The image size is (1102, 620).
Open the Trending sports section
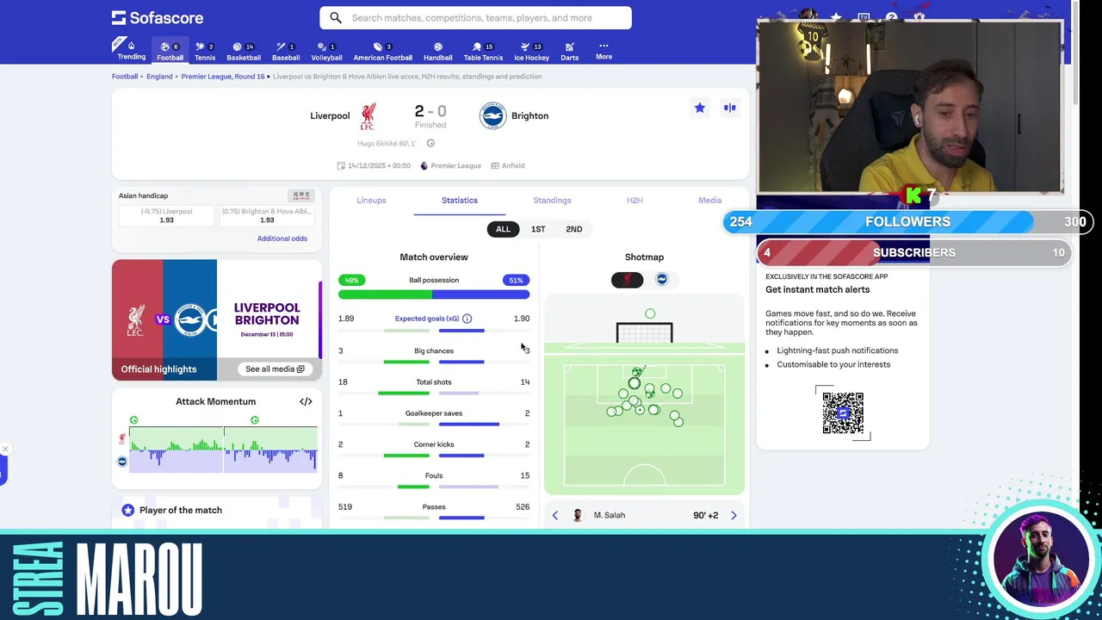[131, 50]
